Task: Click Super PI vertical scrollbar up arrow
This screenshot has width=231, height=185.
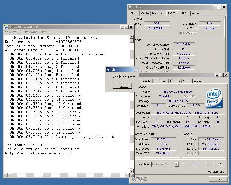Action: coord(132,37)
